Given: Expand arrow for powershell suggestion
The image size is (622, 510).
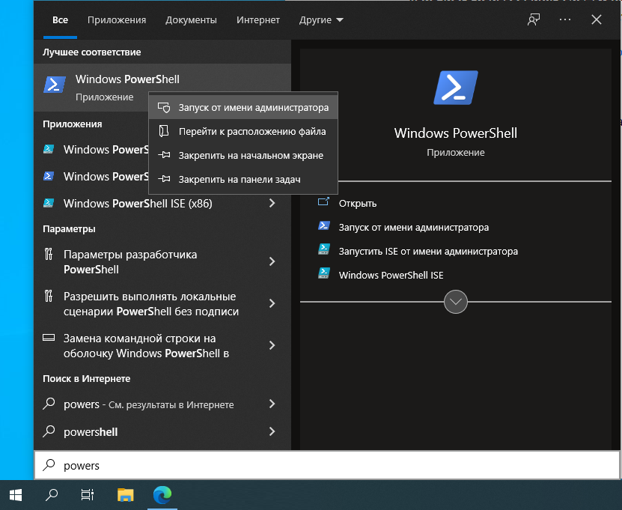Looking at the screenshot, I should tap(272, 431).
